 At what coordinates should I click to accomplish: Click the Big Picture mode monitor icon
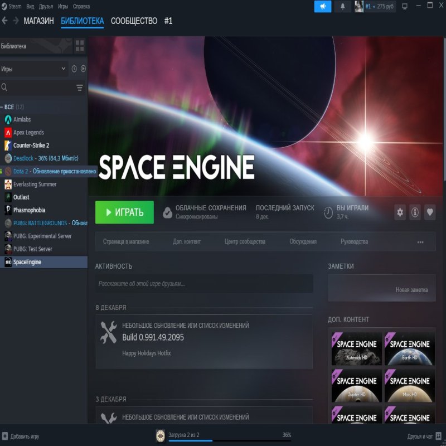coord(405,6)
